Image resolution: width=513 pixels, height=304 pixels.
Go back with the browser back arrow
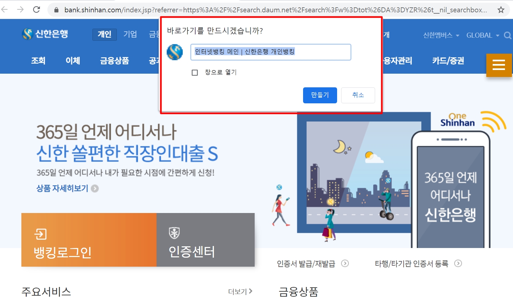(x=4, y=10)
